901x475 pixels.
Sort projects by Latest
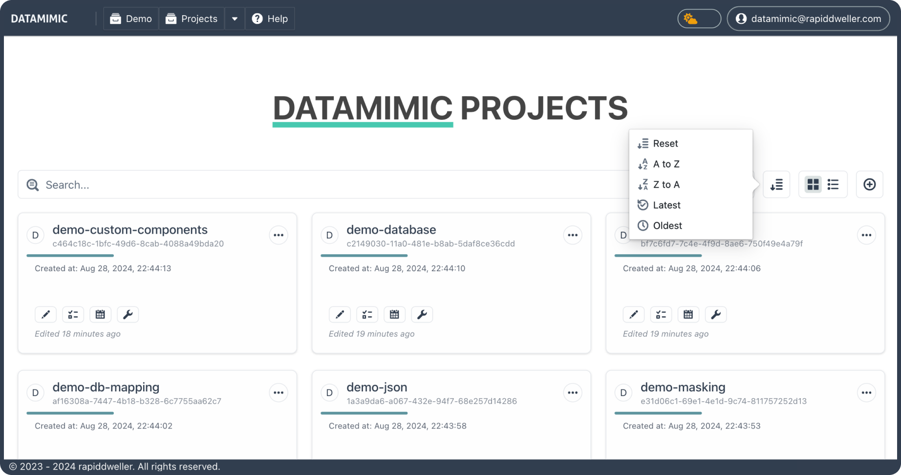[x=691, y=205]
